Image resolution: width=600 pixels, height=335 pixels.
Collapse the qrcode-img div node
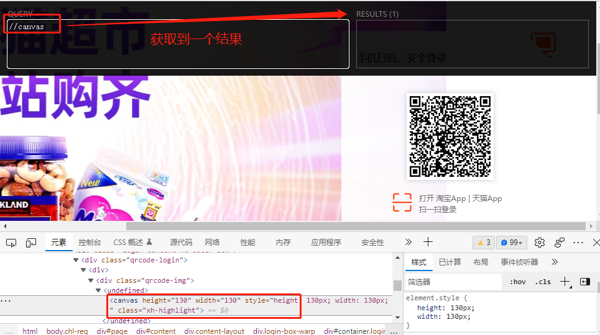point(91,280)
